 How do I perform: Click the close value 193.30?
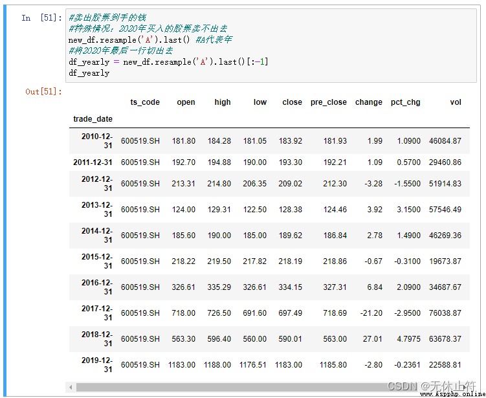pos(290,162)
